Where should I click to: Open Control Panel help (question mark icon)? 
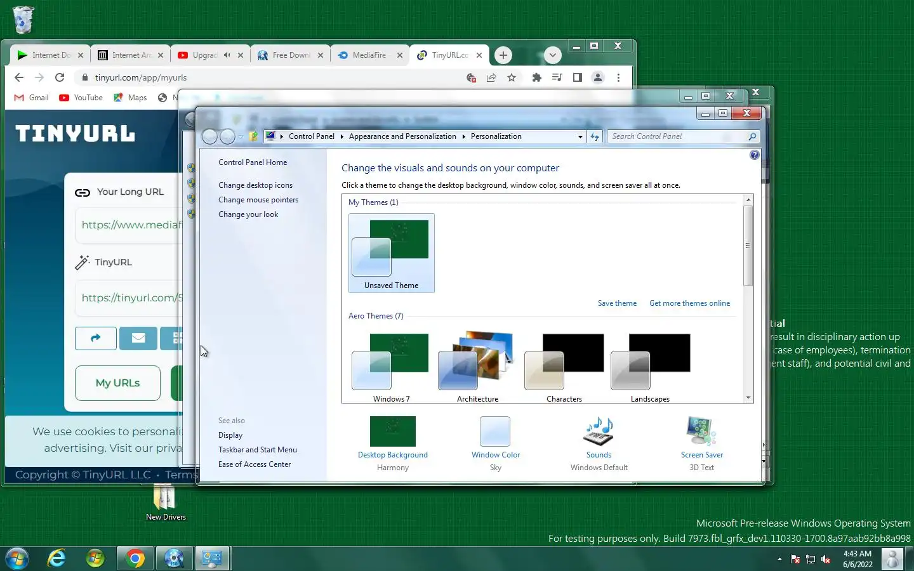(x=754, y=155)
